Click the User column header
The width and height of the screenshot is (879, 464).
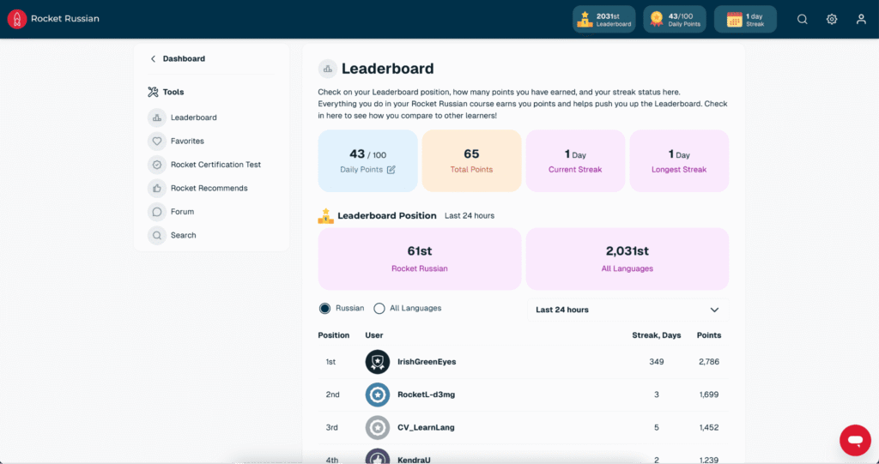click(x=374, y=335)
